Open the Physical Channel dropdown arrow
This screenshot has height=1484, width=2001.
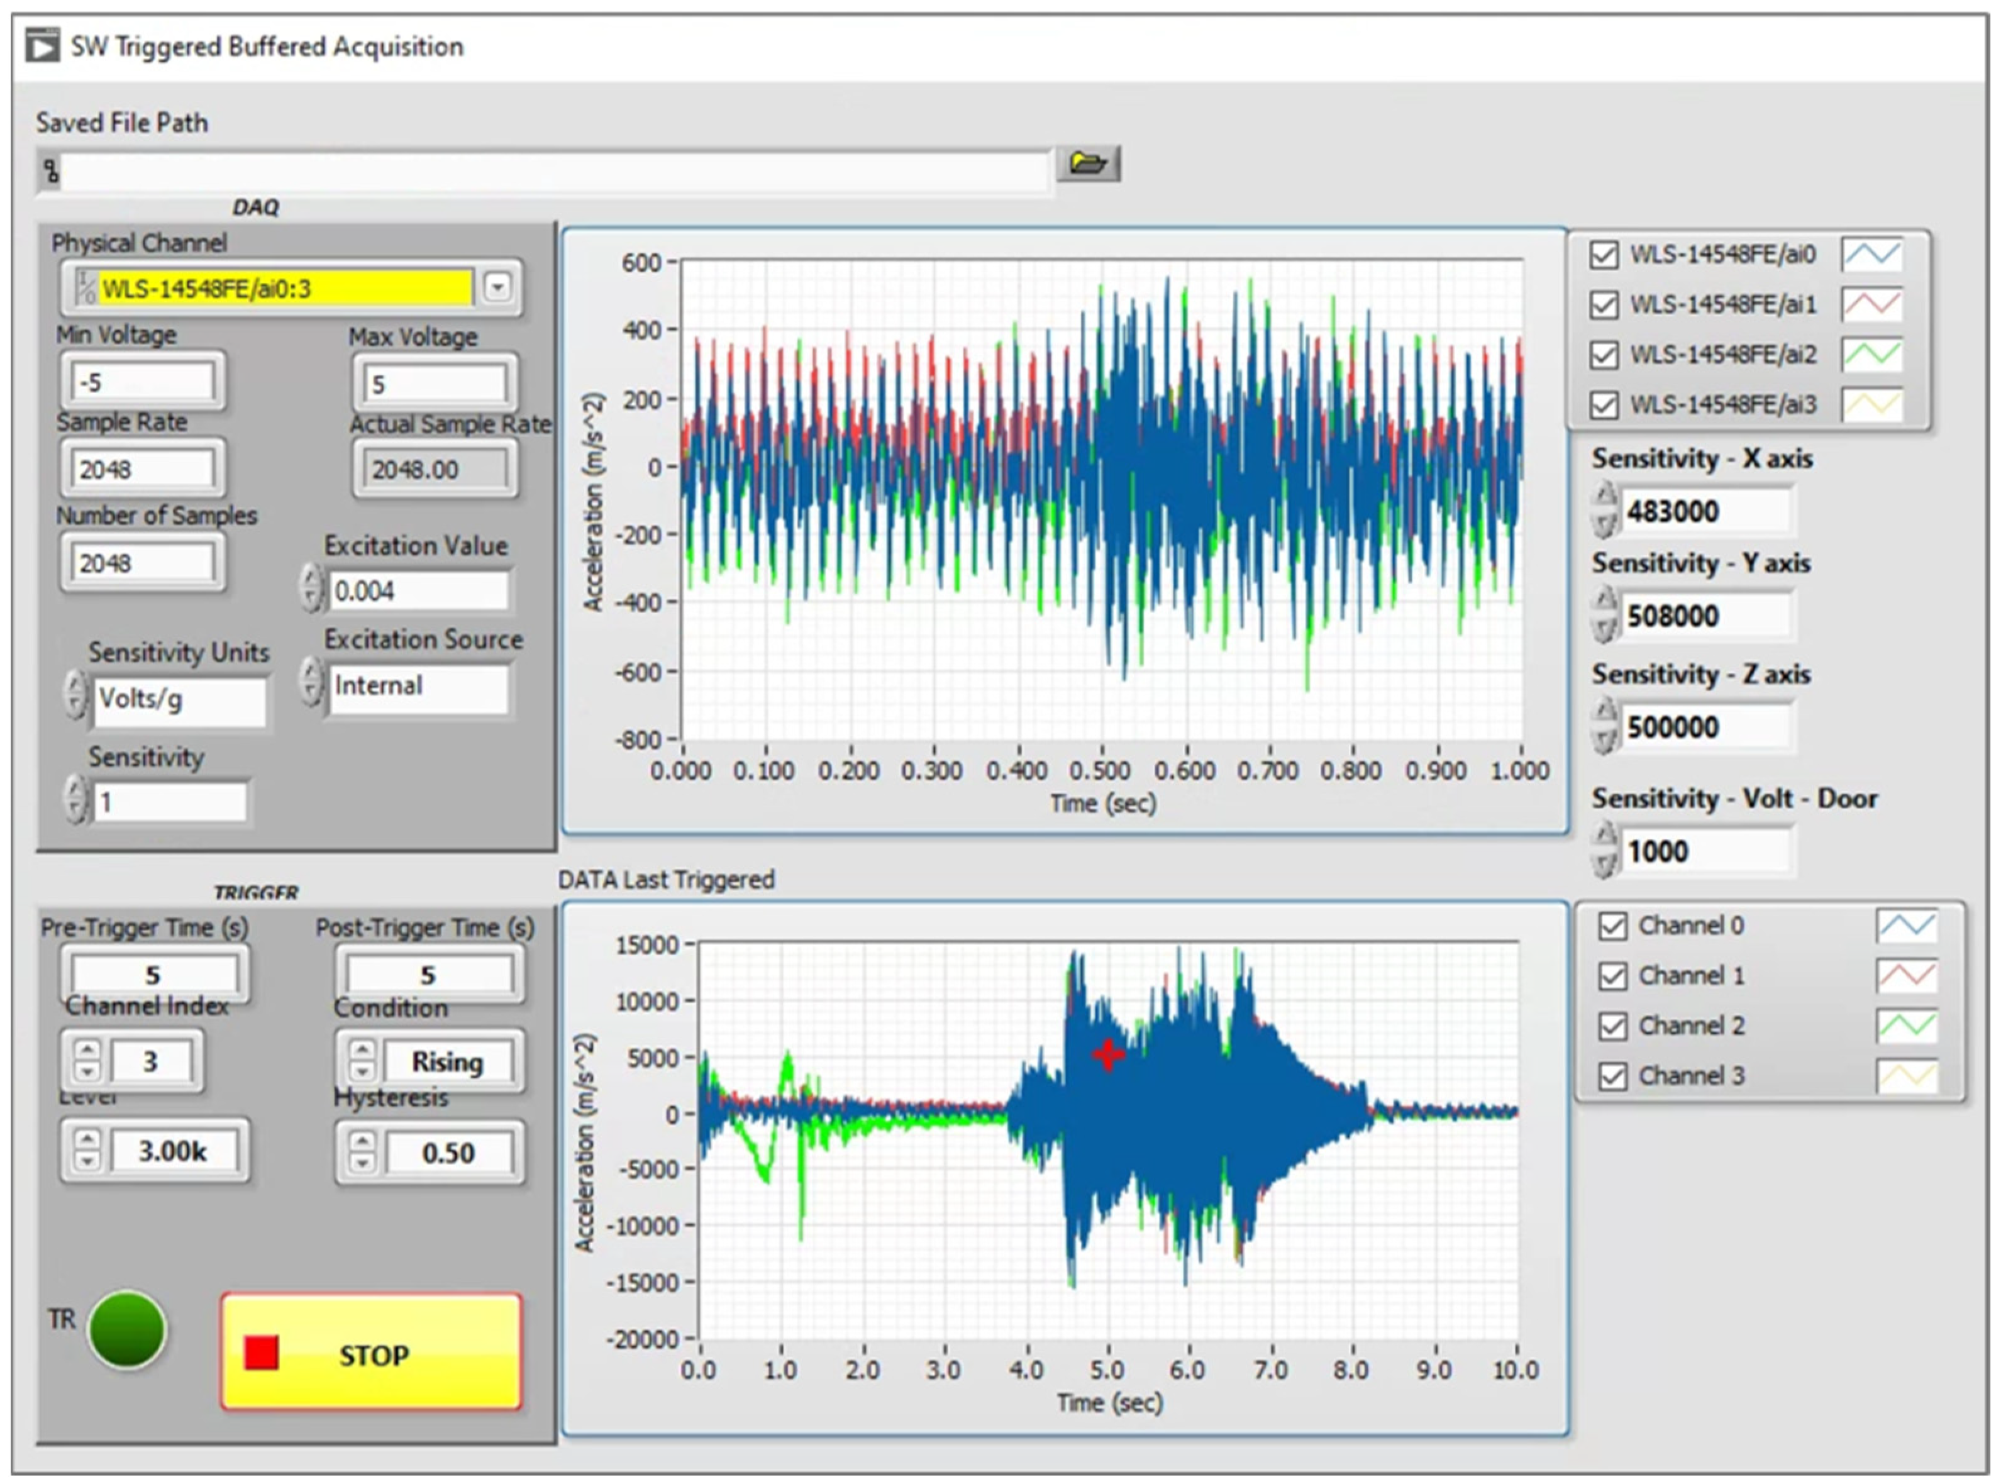coord(497,287)
